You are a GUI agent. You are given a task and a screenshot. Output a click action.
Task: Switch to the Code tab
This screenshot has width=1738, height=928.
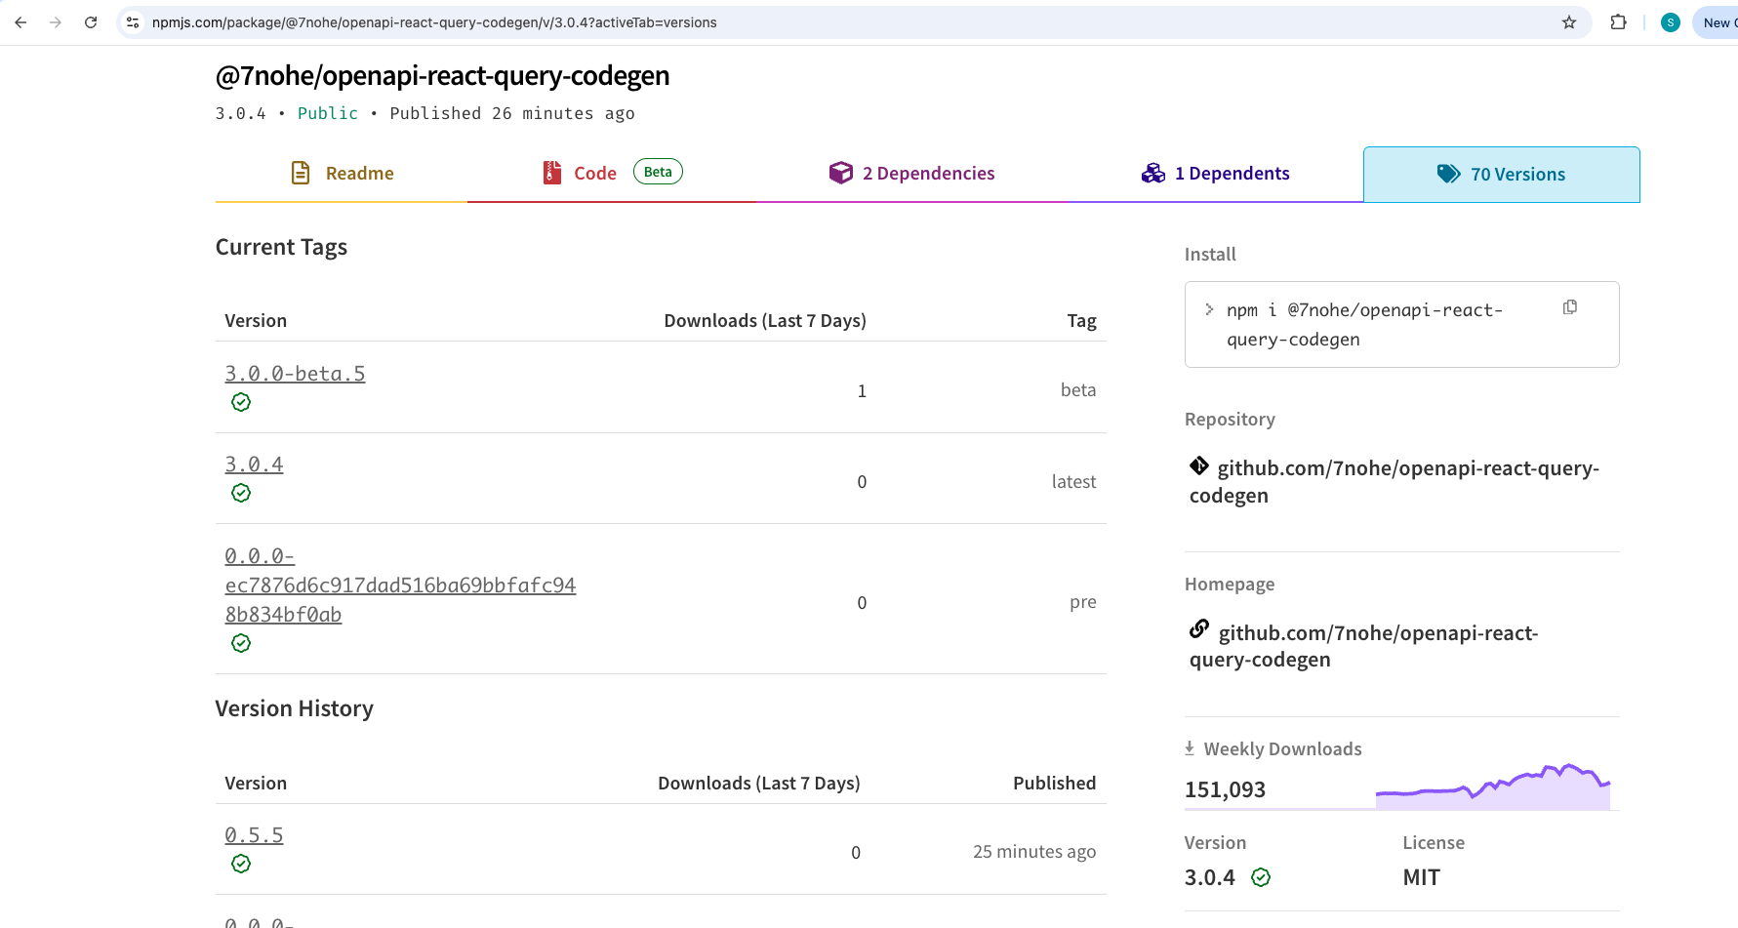pos(612,174)
